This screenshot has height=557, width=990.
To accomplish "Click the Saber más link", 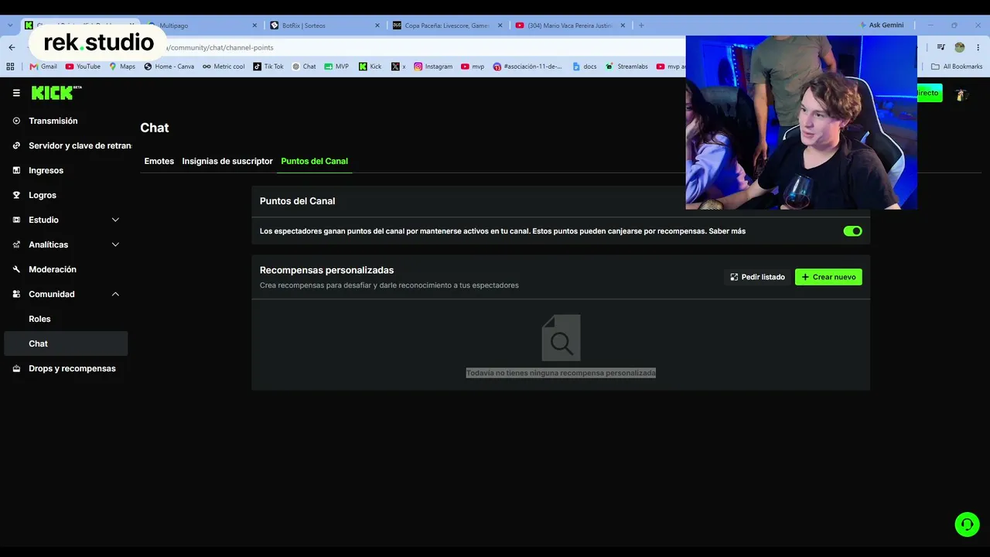I will 727,231.
